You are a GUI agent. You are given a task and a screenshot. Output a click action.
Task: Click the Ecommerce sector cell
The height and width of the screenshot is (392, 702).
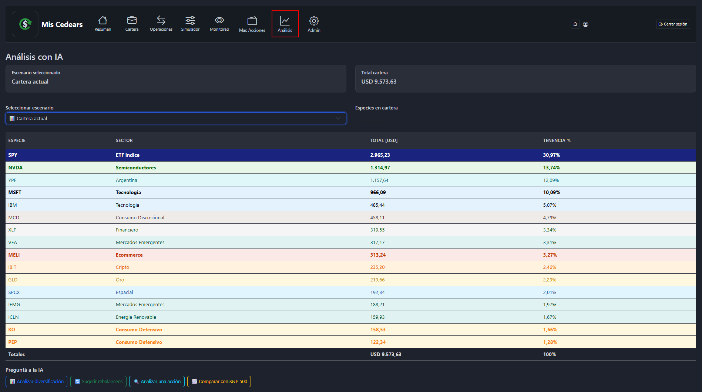coord(129,255)
